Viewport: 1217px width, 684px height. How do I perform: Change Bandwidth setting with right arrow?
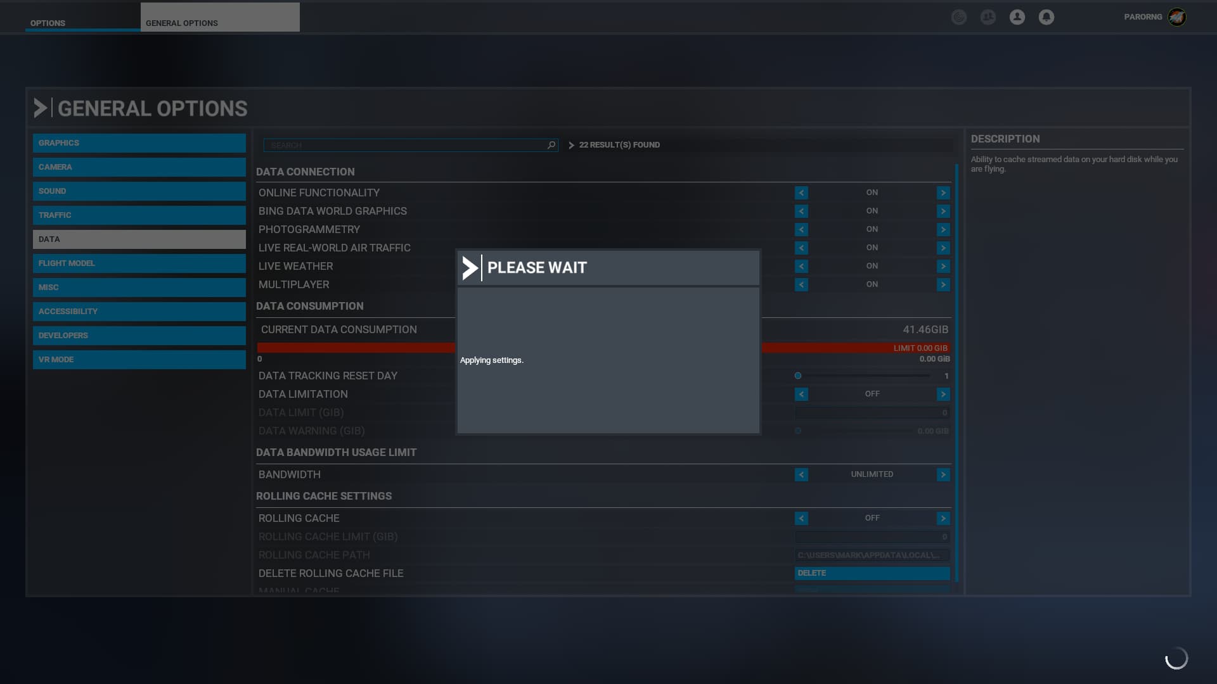tap(943, 474)
